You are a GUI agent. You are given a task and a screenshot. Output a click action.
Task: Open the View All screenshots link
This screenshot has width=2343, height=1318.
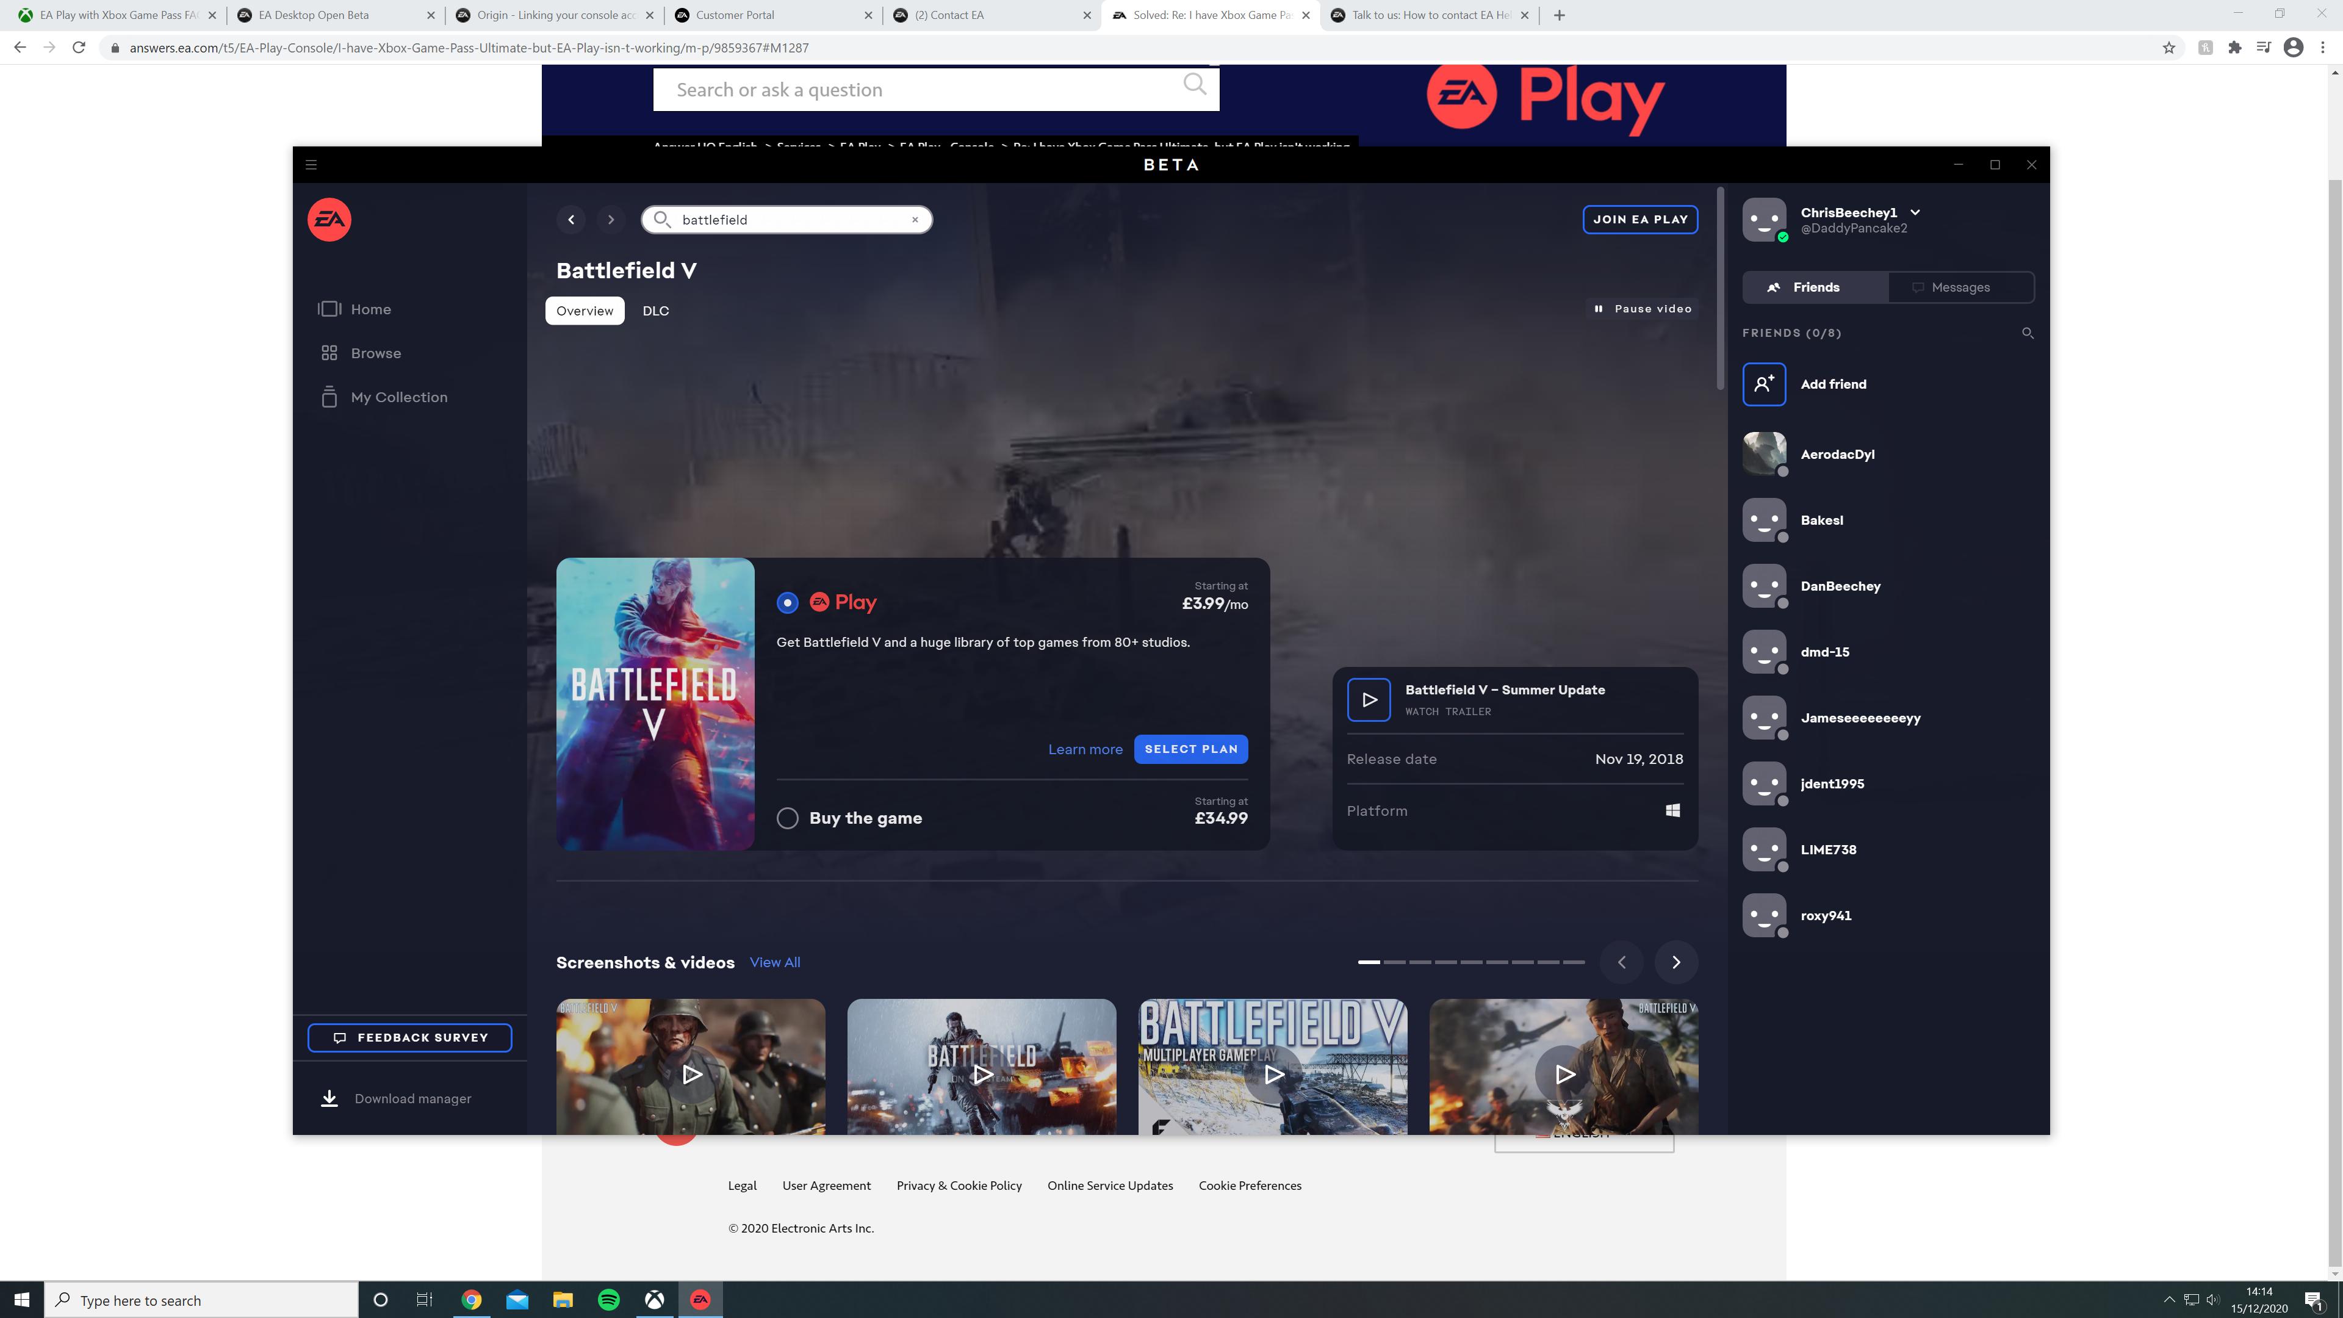[x=775, y=962]
